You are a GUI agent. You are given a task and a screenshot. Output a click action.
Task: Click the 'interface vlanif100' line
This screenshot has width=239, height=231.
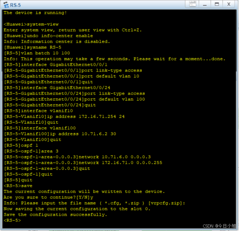click(x=40, y=128)
